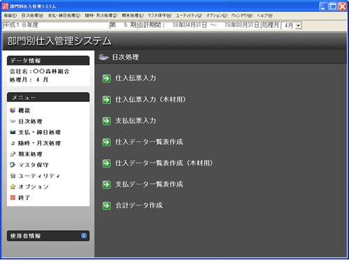Click the 随時・月次処理 sidebar icon
The height and width of the screenshot is (261, 349).
pyautogui.click(x=13, y=143)
